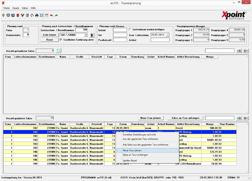The height and width of the screenshot is (181, 252).
Task: Open the Gew. Lieferdatum date dropdown
Action: coord(168,35)
